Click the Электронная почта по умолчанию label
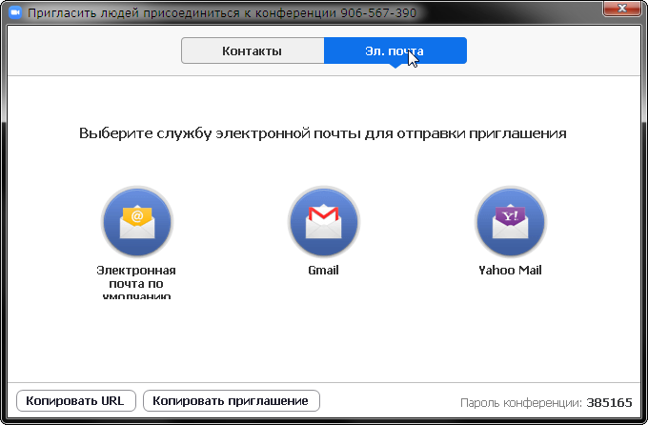The image size is (648, 425). [x=136, y=282]
